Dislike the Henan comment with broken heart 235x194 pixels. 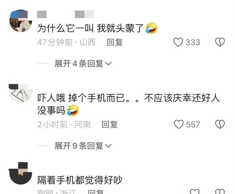(220, 124)
